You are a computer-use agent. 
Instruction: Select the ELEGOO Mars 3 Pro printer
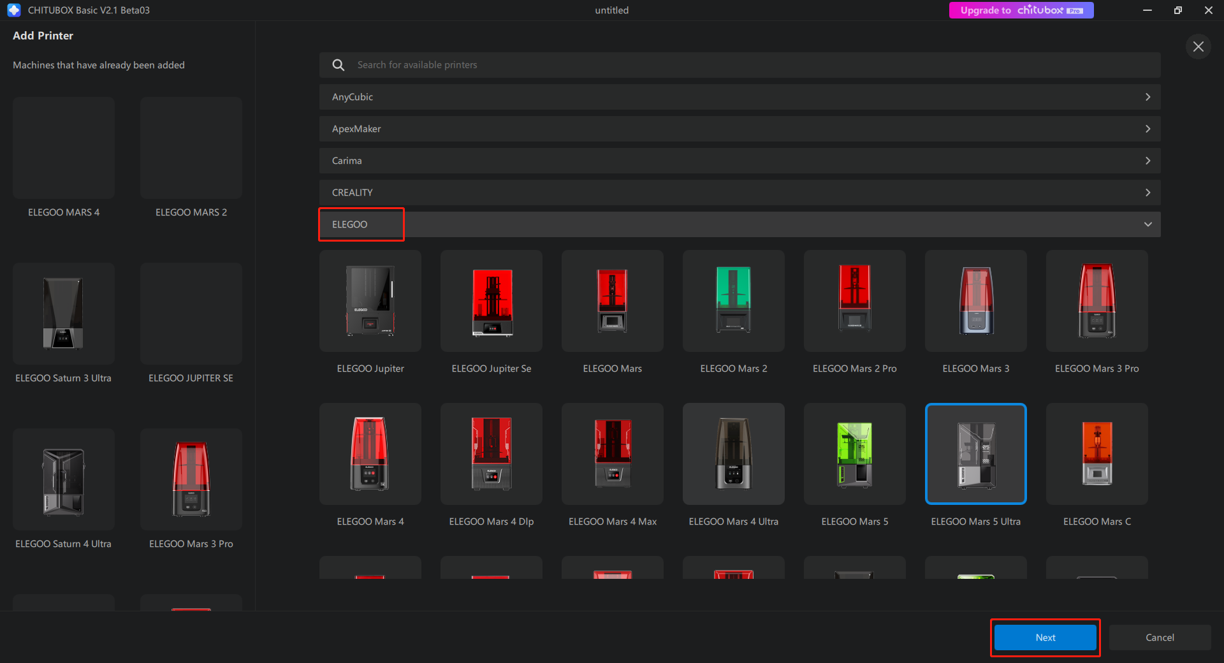(x=1096, y=301)
